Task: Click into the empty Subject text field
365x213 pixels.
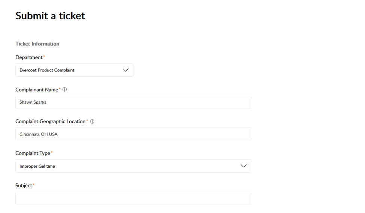Action: (x=133, y=198)
